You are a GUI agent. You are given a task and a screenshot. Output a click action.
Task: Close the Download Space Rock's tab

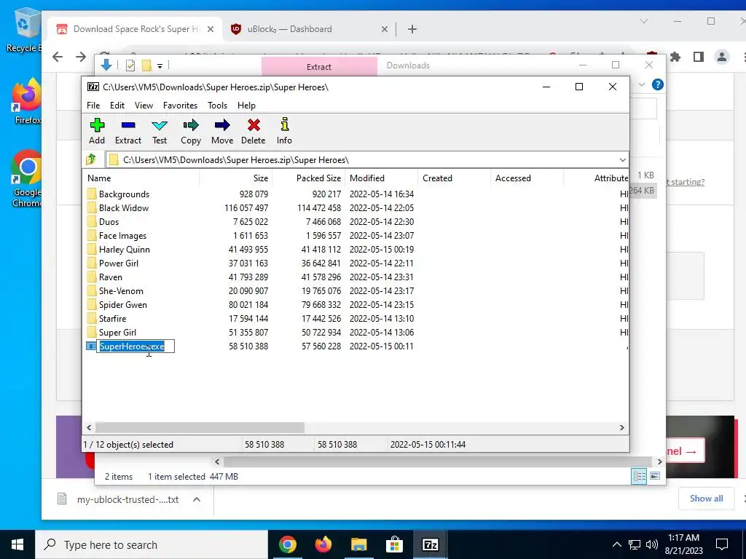point(211,29)
